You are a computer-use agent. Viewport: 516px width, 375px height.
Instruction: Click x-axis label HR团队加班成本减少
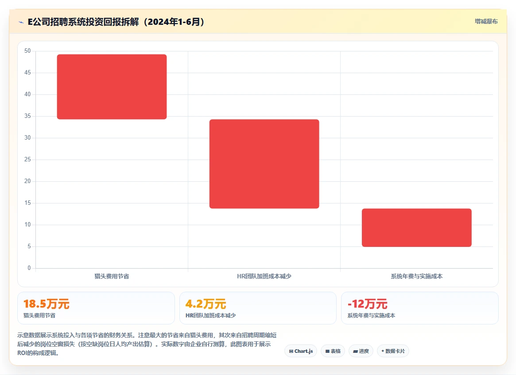264,276
